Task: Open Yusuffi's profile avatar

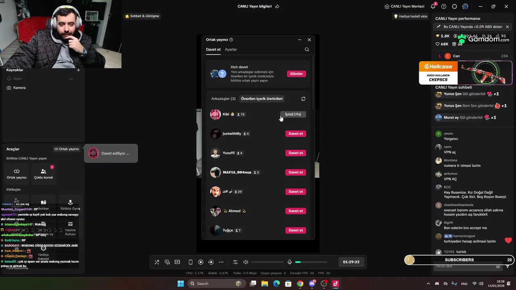Action: pos(215,153)
